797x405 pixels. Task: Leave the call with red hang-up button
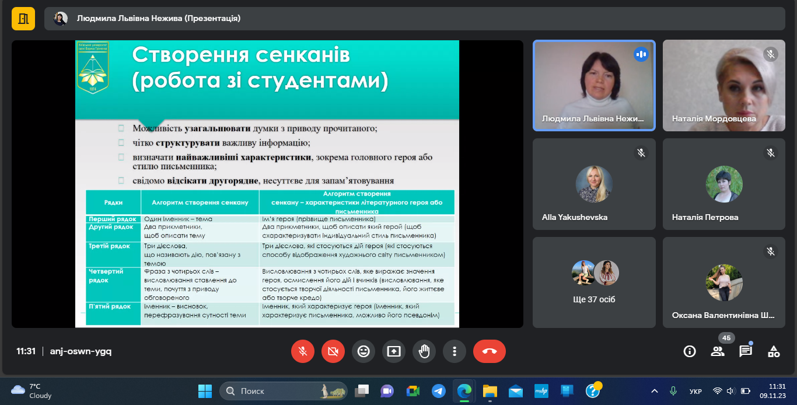point(489,351)
